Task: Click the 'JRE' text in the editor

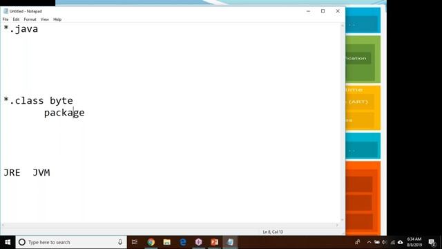Action: (x=12, y=172)
